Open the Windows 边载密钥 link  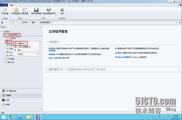pyautogui.click(x=123, y=57)
